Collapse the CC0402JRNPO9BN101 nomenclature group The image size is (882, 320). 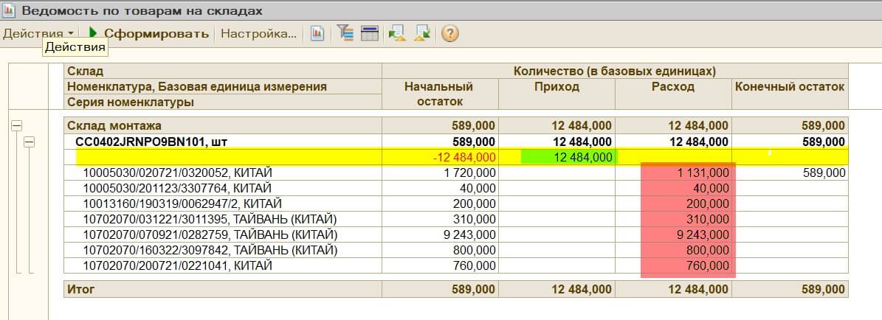pos(30,142)
